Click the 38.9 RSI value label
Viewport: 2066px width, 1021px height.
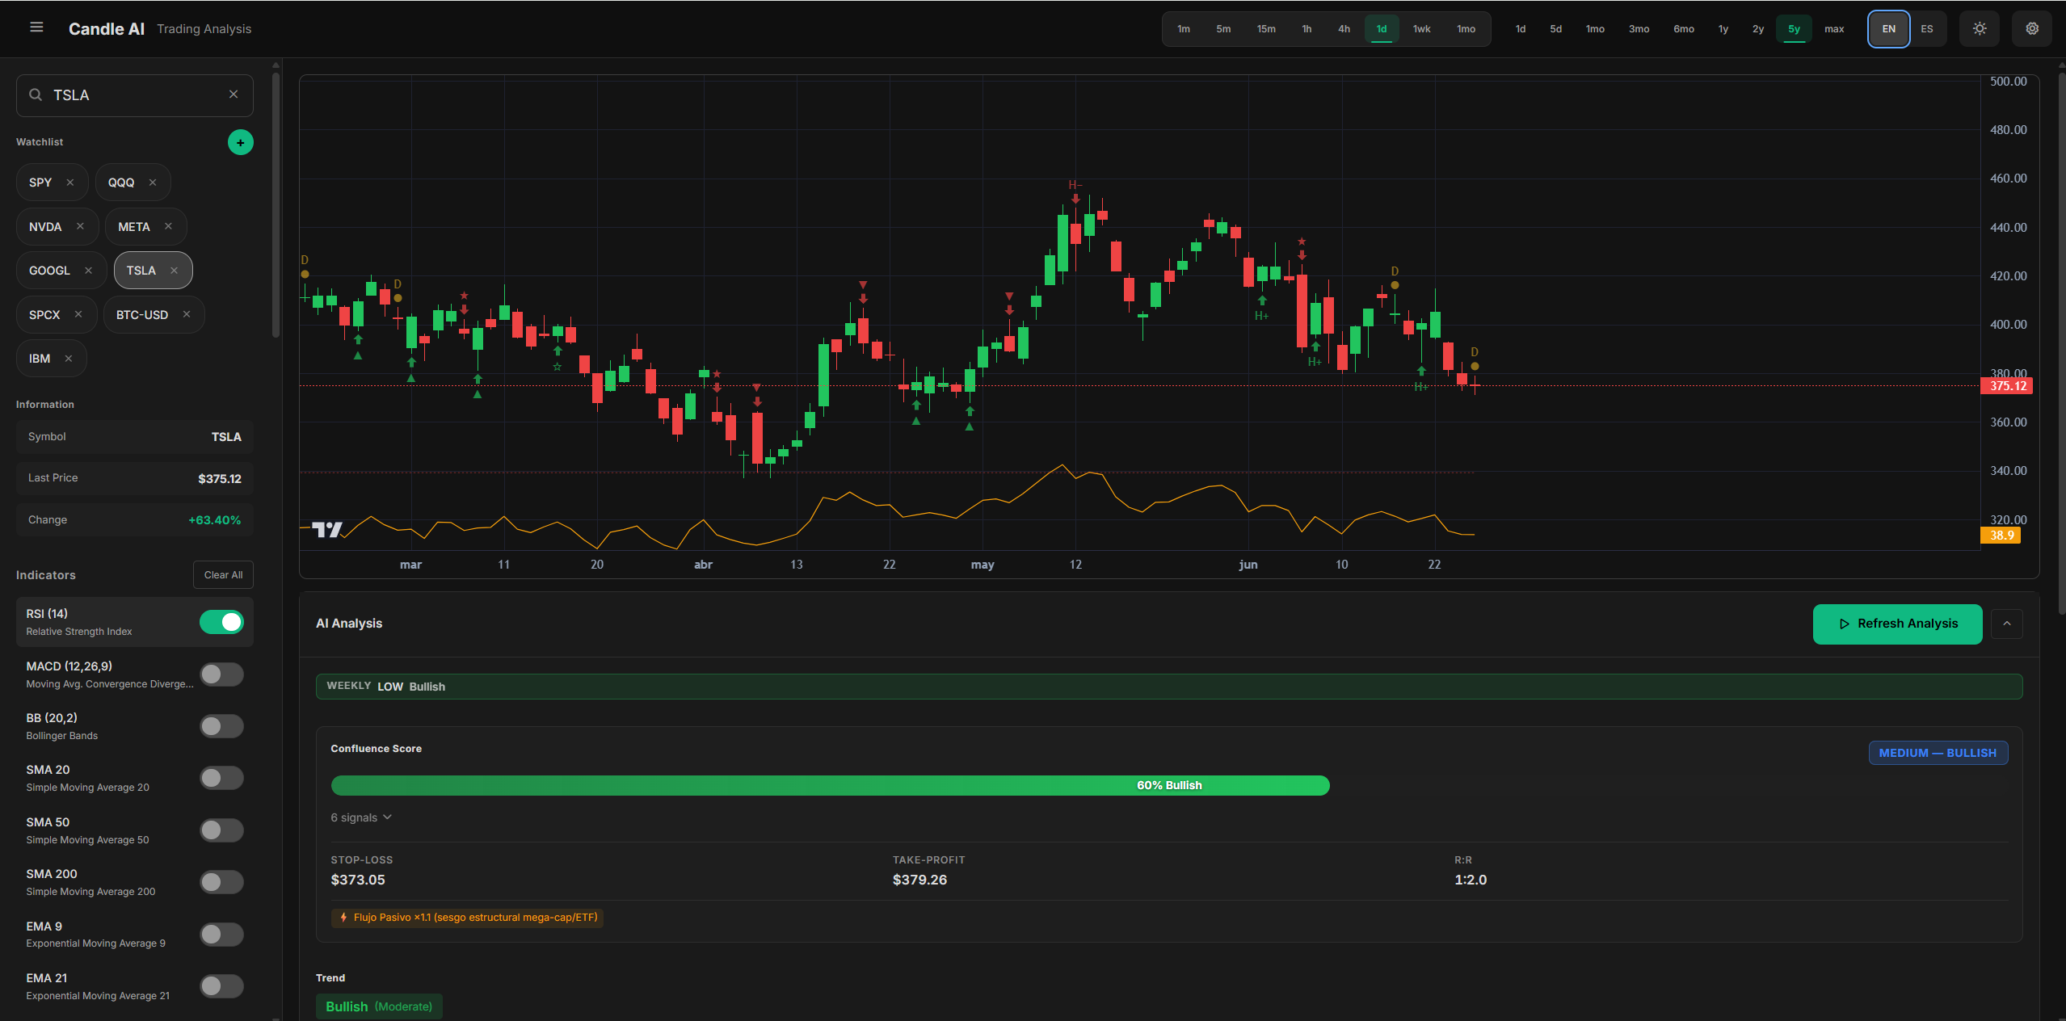click(x=2001, y=536)
